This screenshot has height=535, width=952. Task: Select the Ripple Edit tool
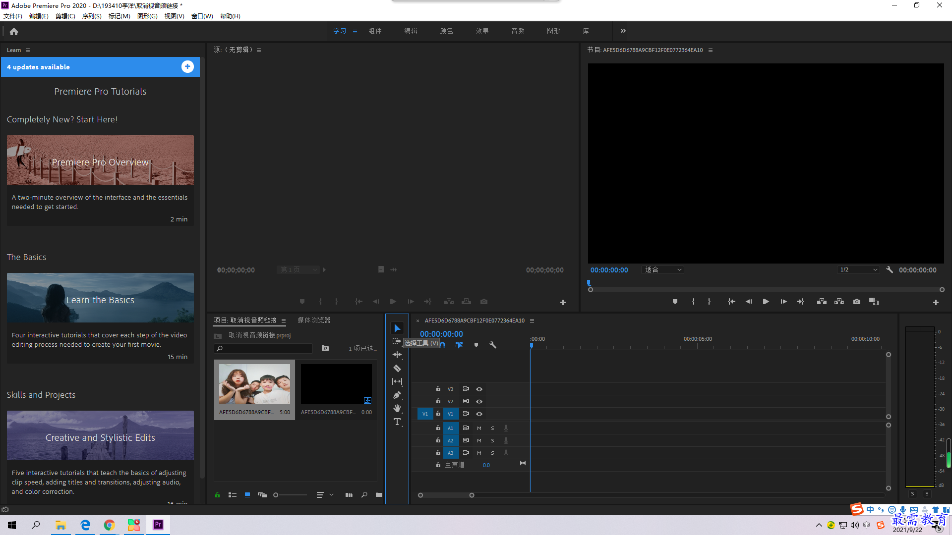pyautogui.click(x=397, y=355)
